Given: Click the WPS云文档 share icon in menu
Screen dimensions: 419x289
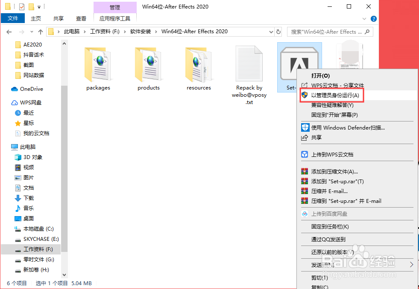Looking at the screenshot, I should coord(305,85).
